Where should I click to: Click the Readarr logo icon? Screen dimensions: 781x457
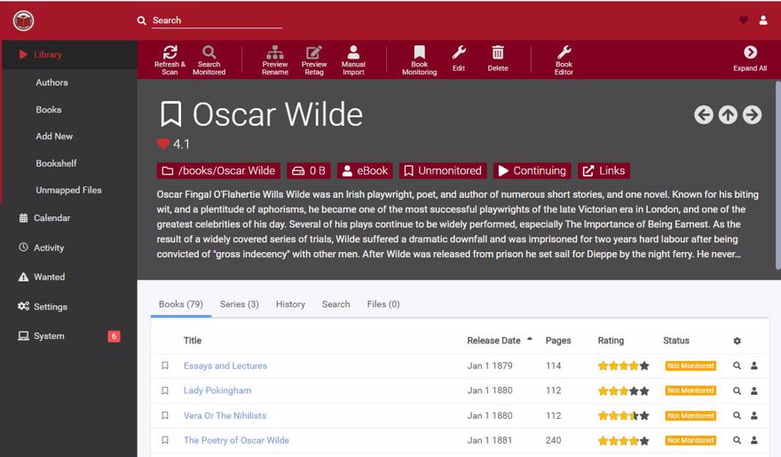pos(23,21)
